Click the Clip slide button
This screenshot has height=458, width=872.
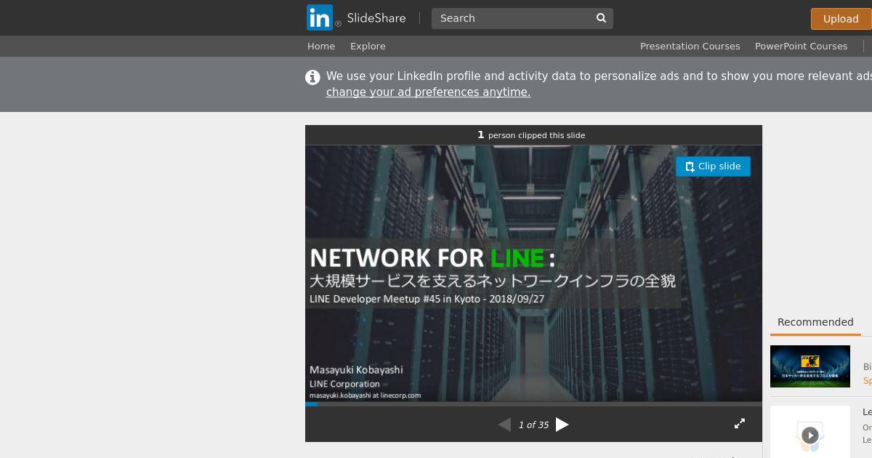[713, 166]
